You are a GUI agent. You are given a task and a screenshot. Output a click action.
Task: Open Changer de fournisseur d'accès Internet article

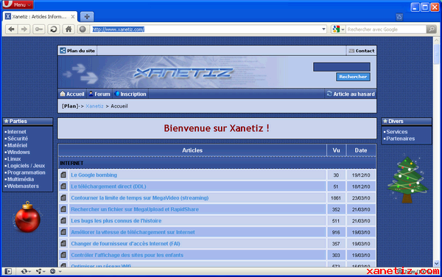tap(125, 244)
